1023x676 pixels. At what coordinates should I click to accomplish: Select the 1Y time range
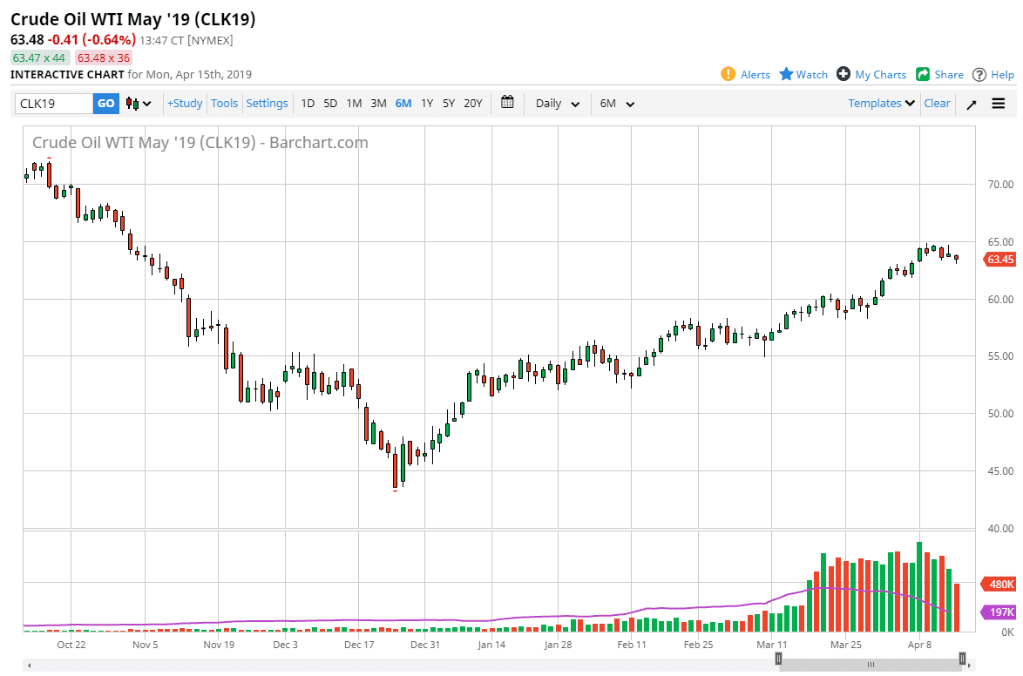[x=427, y=104]
